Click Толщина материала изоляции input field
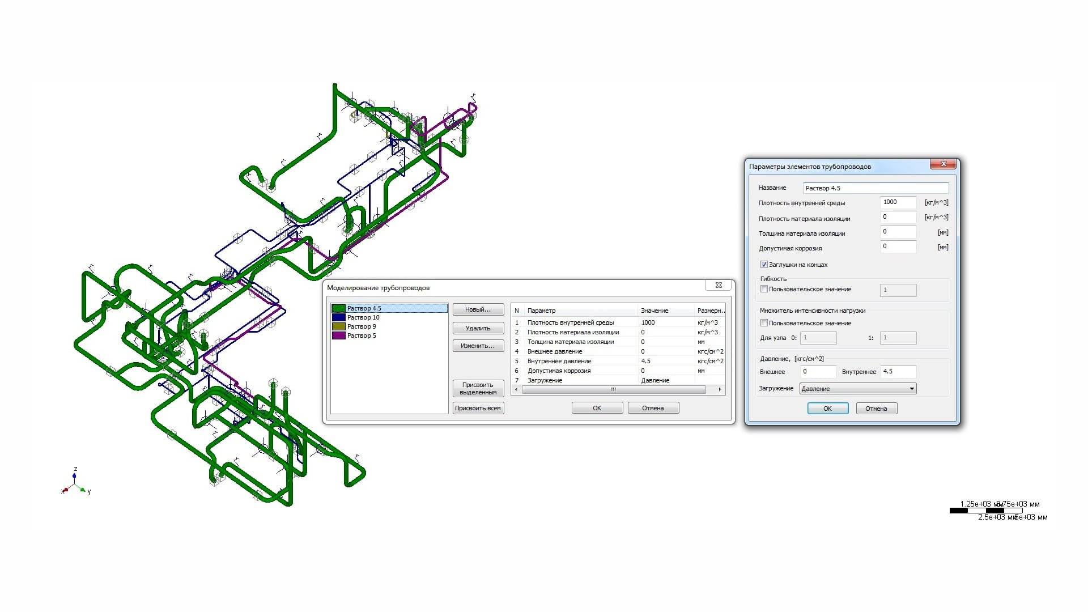This screenshot has width=1088, height=612. pyautogui.click(x=898, y=232)
